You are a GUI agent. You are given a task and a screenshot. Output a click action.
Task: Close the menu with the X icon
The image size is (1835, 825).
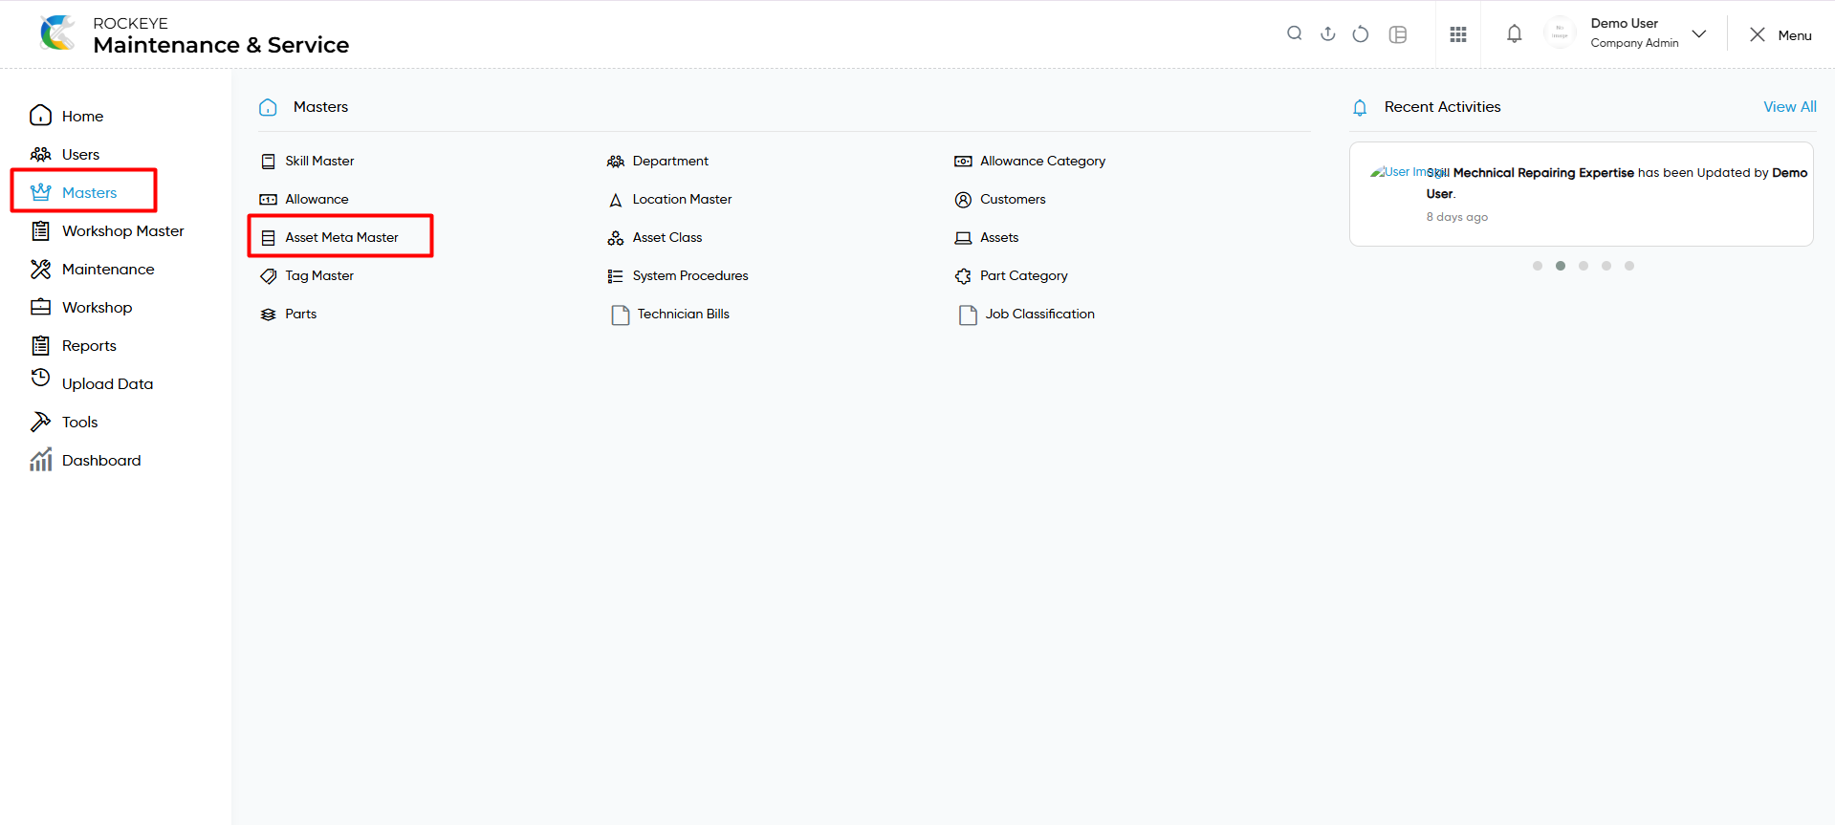point(1758,34)
